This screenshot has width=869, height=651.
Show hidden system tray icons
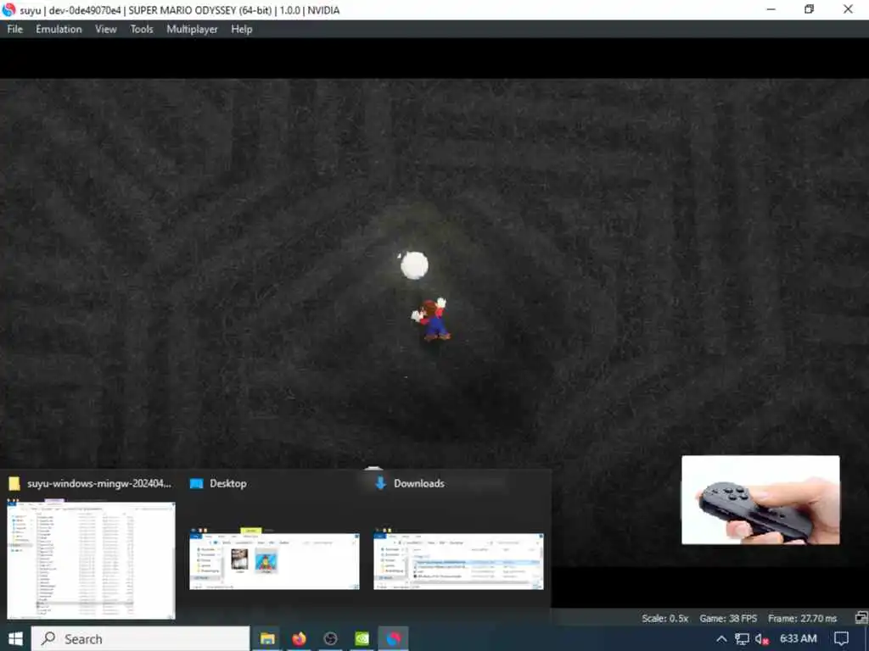point(721,639)
